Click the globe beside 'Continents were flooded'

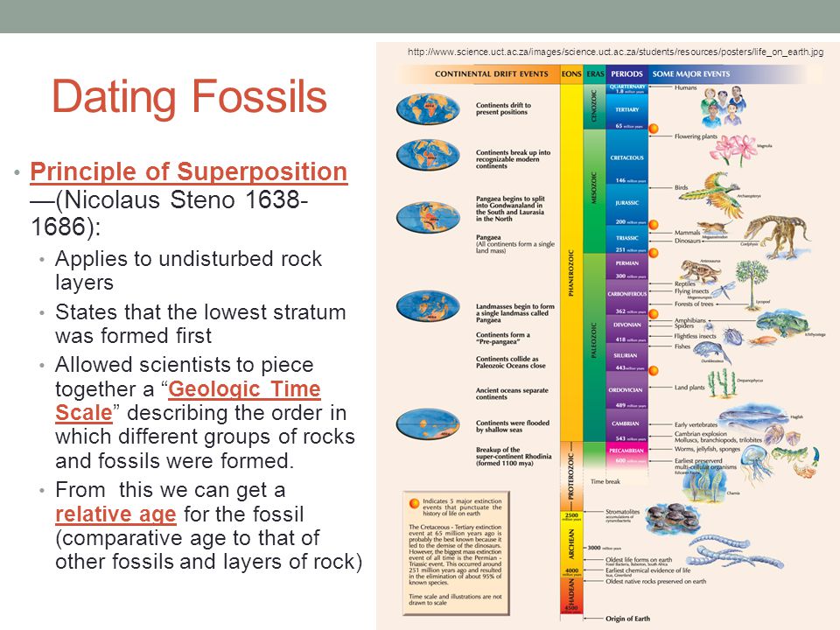428,423
